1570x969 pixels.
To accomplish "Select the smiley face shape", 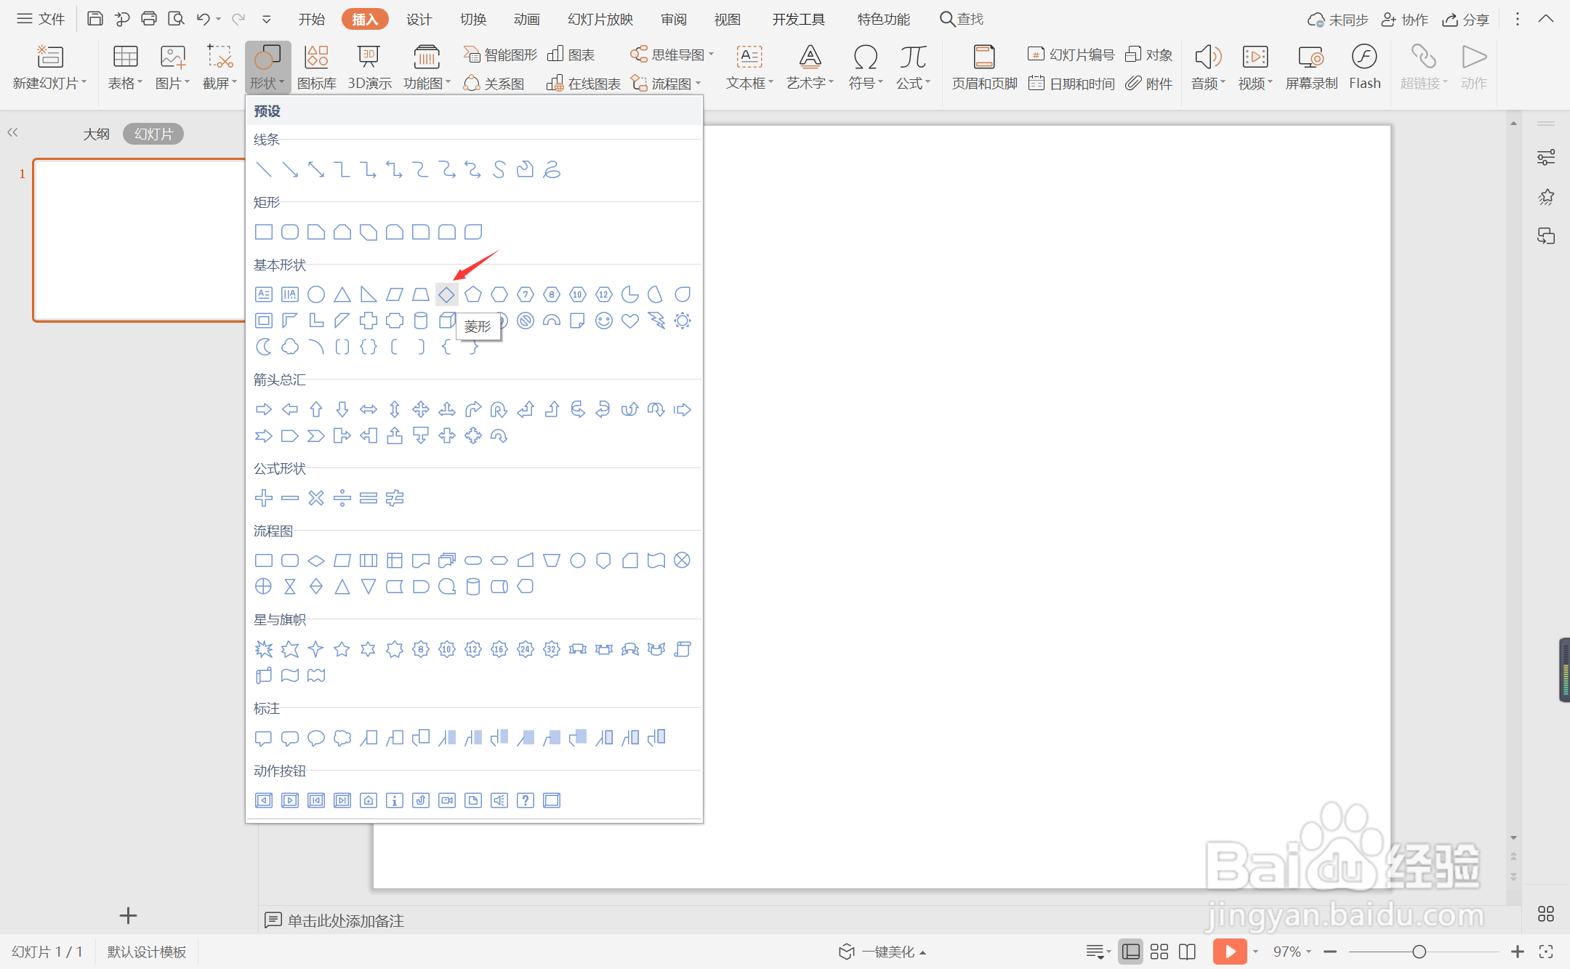I will click(603, 321).
